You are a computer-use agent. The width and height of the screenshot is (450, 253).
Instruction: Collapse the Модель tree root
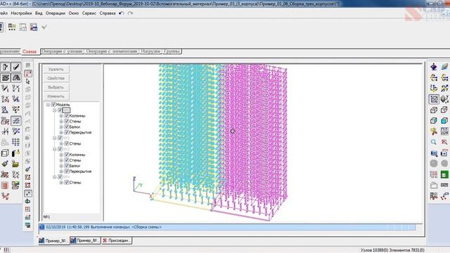(x=49, y=105)
